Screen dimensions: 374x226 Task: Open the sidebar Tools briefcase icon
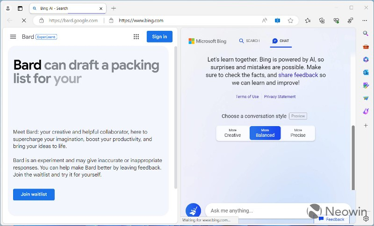point(366,46)
